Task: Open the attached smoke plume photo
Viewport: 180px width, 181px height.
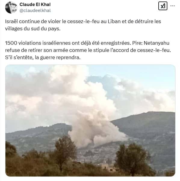Action: click(90, 120)
